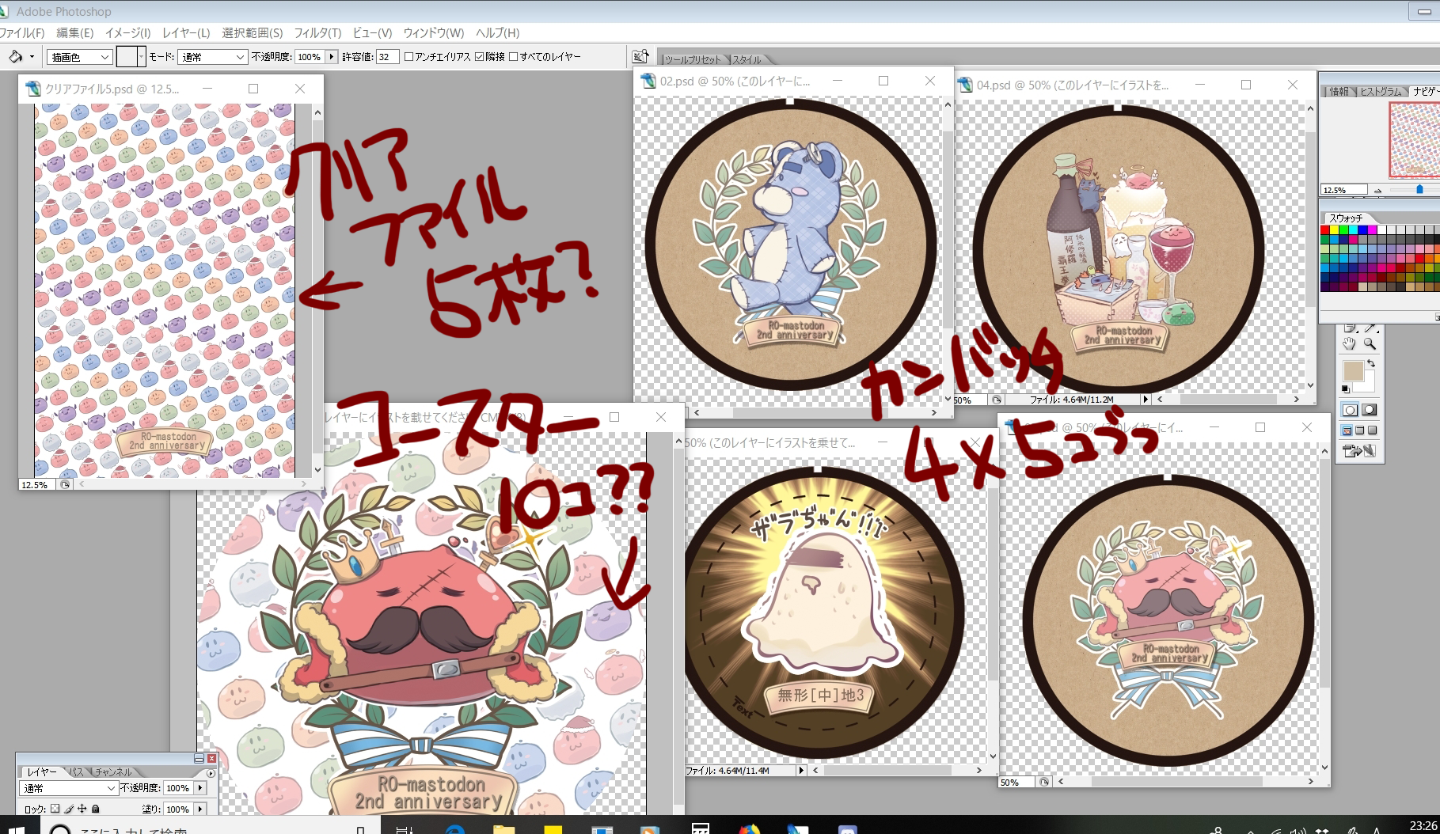1440x834 pixels.
Task: Click status icon beside 50% in 04.psd window
Action: pyautogui.click(x=997, y=400)
